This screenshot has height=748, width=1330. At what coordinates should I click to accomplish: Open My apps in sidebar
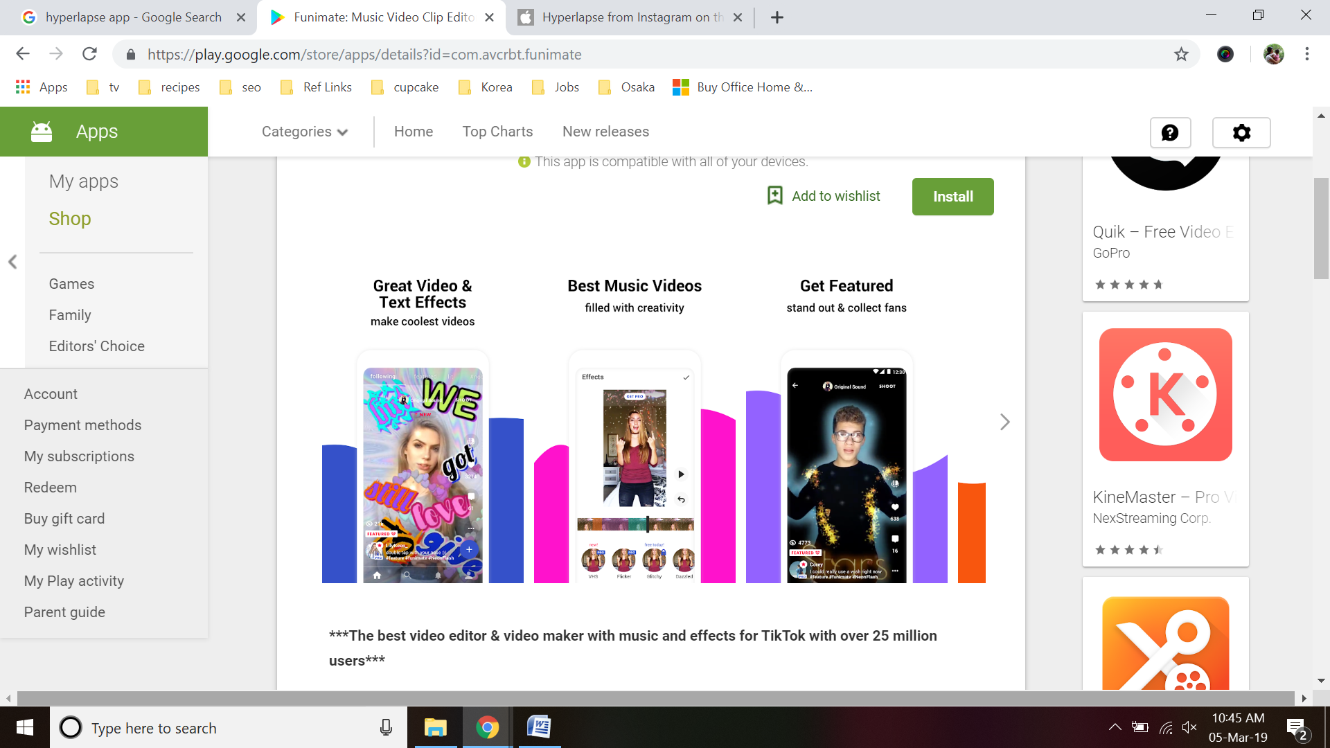[83, 181]
